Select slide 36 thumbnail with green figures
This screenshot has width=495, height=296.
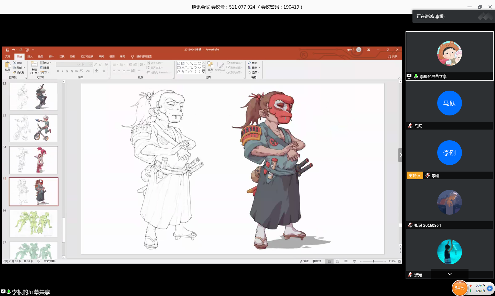tap(33, 224)
